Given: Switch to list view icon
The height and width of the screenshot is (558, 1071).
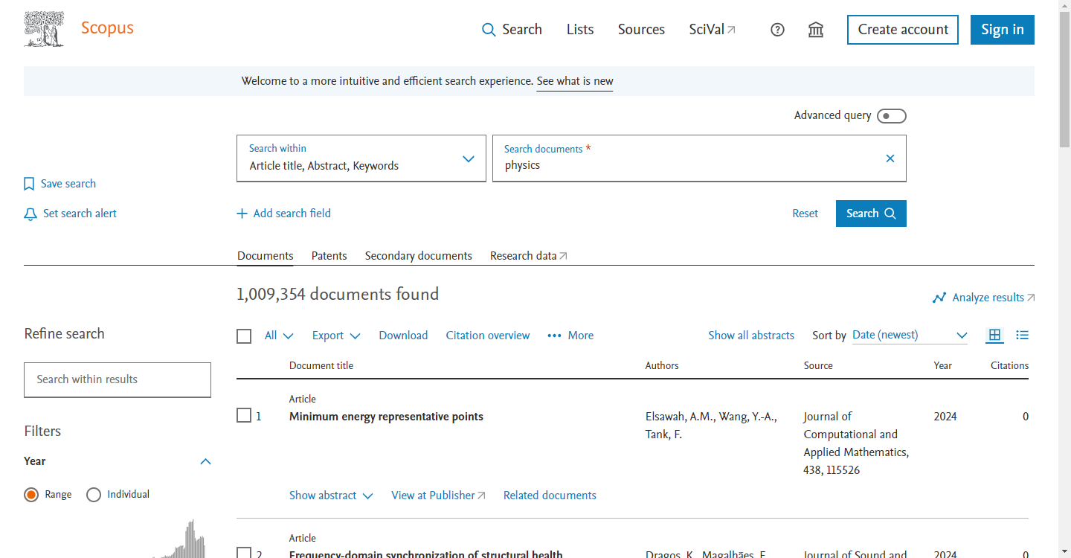Looking at the screenshot, I should 1023,335.
